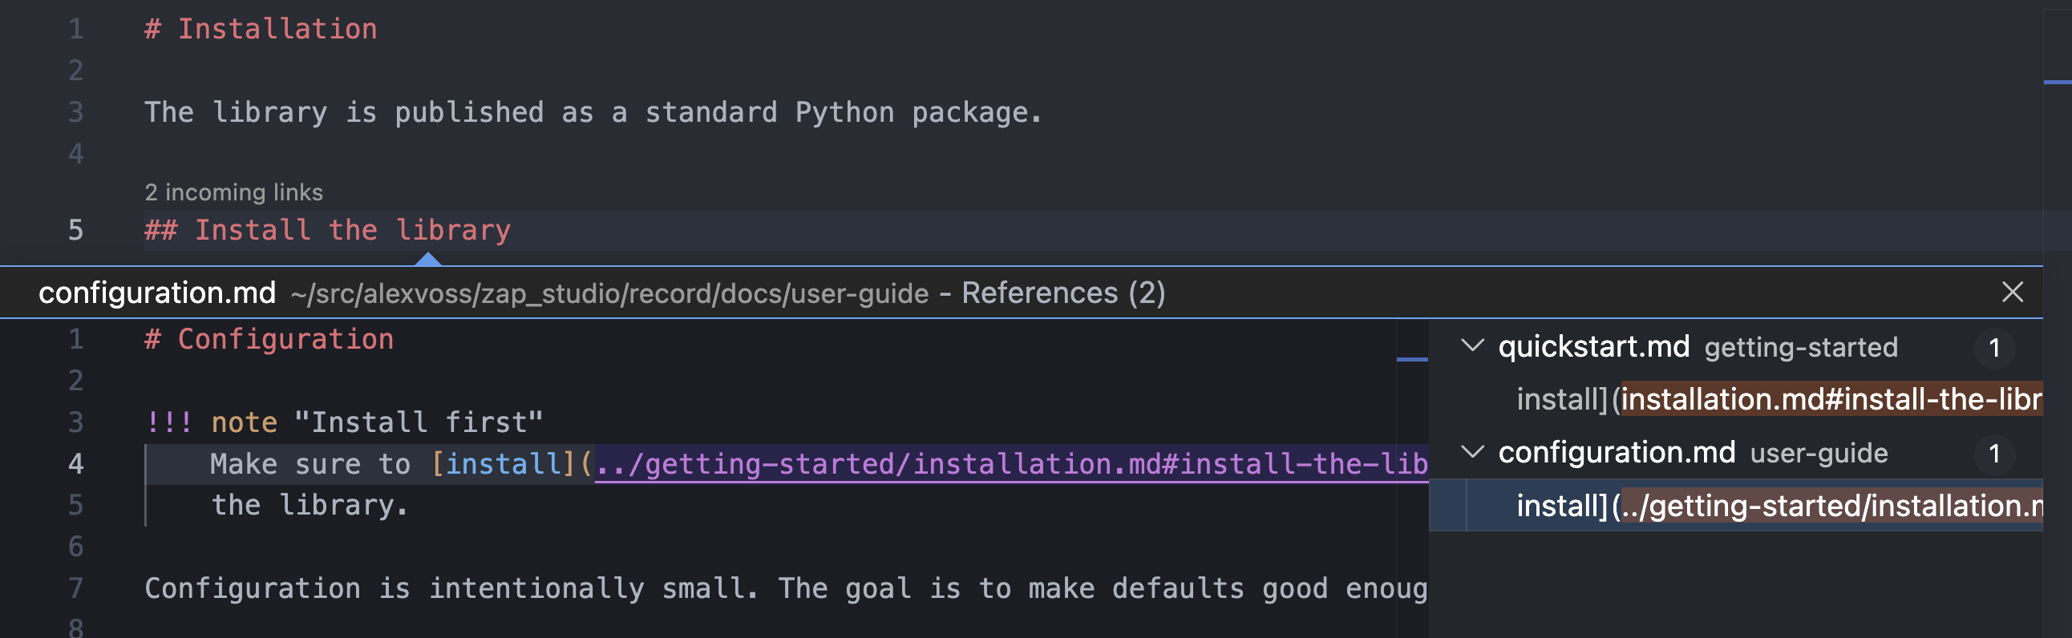Screen dimensions: 2072x638
Task: Click the '## Install the library' heading
Action: (x=327, y=231)
